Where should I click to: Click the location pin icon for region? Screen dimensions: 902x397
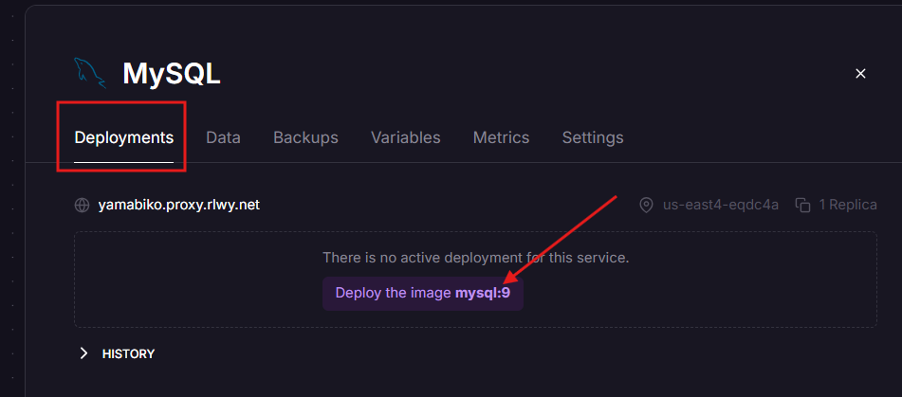click(x=647, y=205)
